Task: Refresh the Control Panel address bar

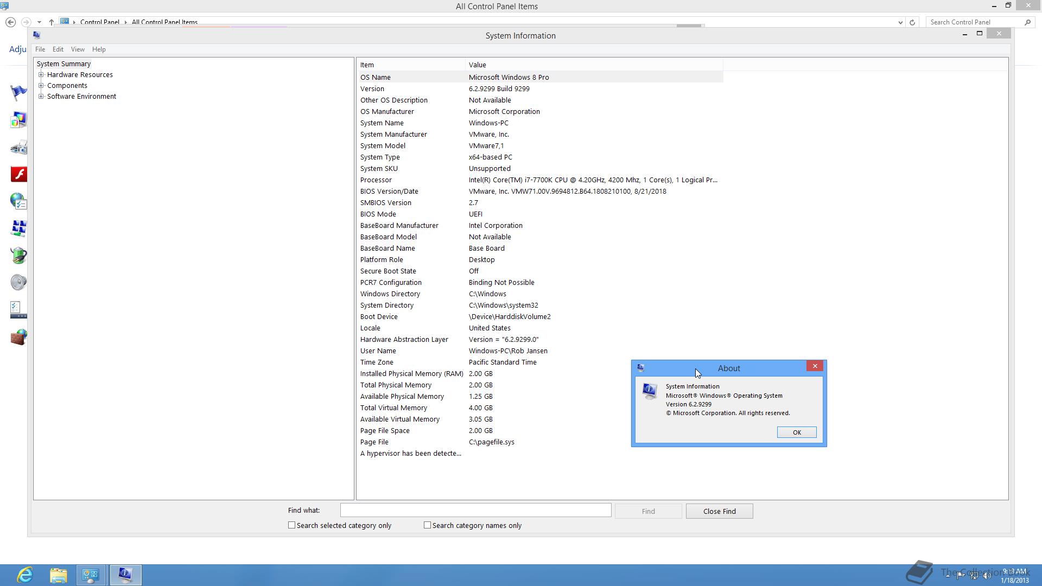Action: point(912,22)
